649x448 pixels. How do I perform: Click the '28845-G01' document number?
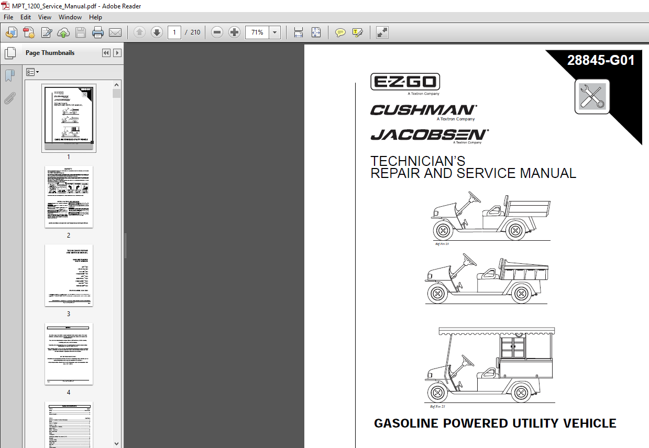[601, 61]
